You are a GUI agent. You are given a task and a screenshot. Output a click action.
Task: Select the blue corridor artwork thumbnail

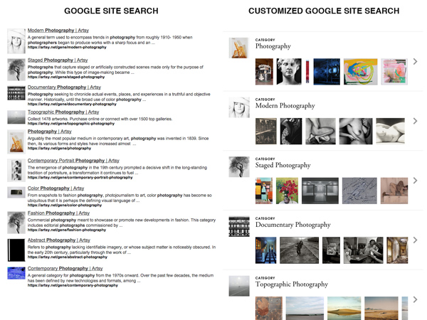265,250
